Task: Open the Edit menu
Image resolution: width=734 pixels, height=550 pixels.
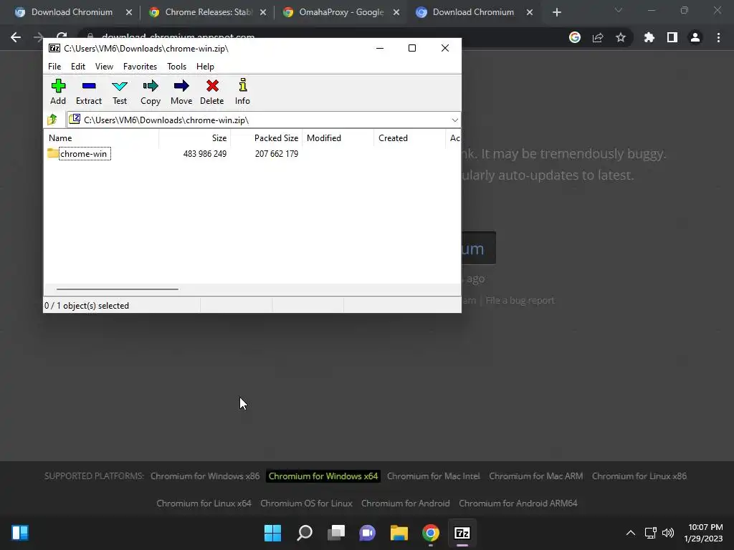Action: [x=77, y=67]
